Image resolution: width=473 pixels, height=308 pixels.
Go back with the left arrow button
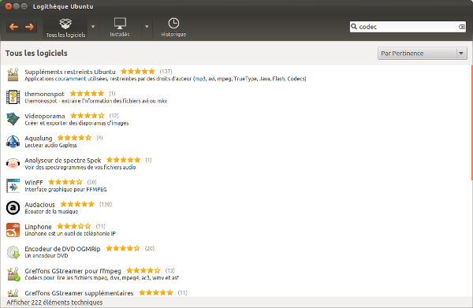(x=14, y=27)
